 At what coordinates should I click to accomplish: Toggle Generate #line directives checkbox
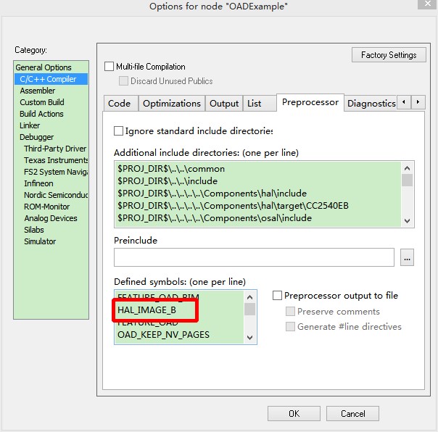(290, 326)
